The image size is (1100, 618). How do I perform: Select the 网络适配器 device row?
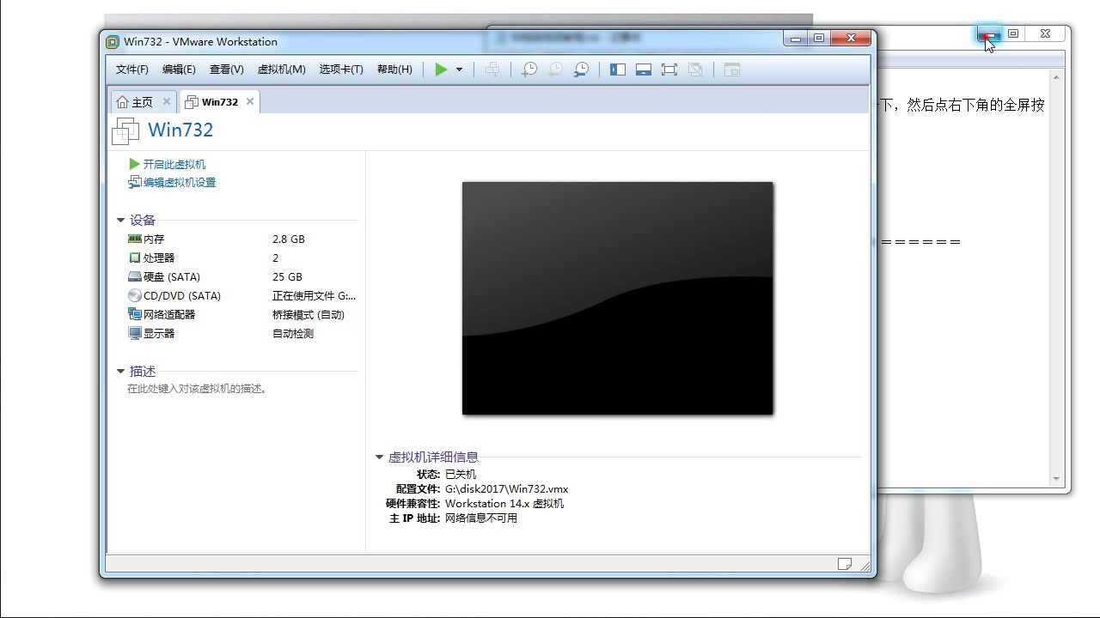(241, 314)
